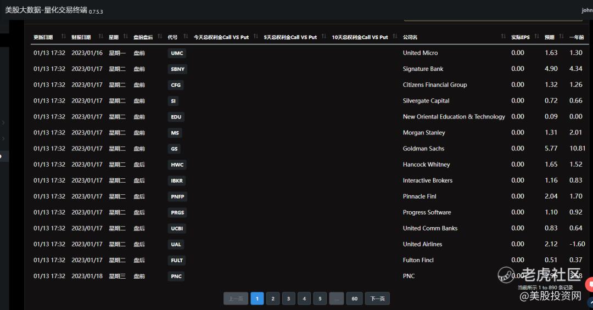Click the 美股大数据-量化交易终端 app title
This screenshot has height=310, width=593.
tap(46, 10)
